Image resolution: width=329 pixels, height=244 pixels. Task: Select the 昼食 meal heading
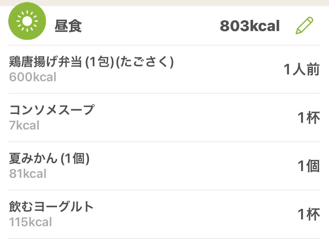click(68, 26)
